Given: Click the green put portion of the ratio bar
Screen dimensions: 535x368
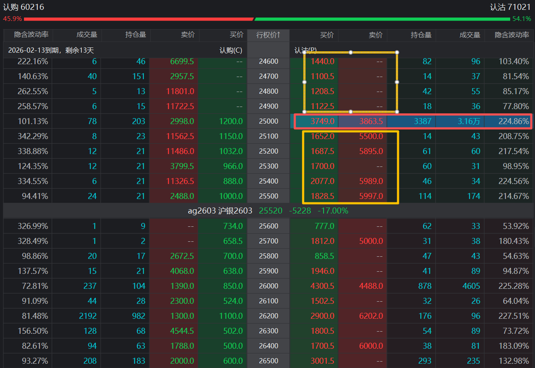Looking at the screenshot, I should (x=382, y=19).
